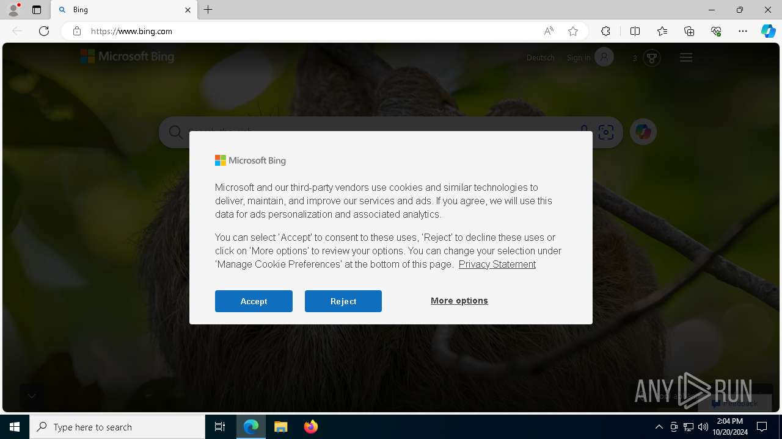Screen dimensions: 782x439
Task: Enable split screen view
Action: point(635,31)
